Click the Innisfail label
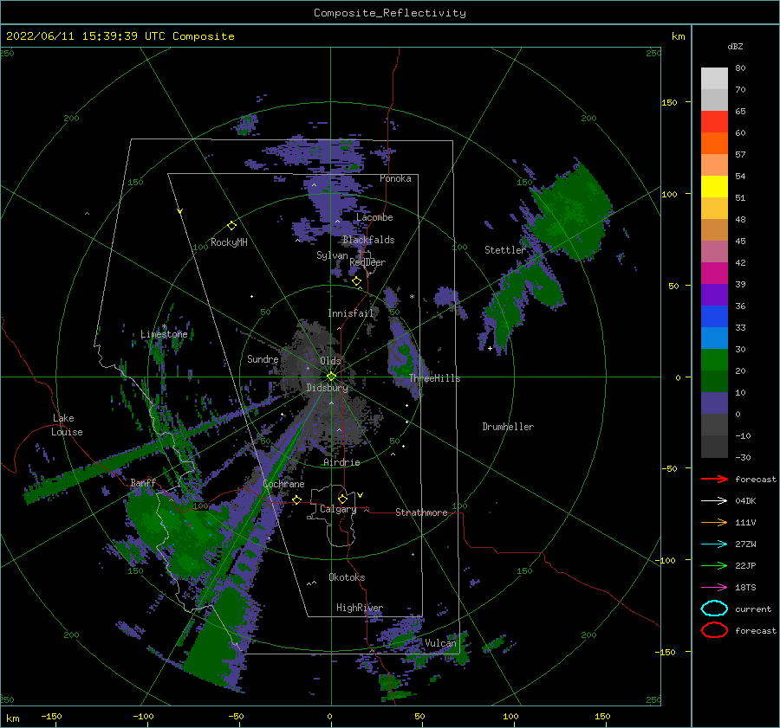780x728 pixels. 350,313
